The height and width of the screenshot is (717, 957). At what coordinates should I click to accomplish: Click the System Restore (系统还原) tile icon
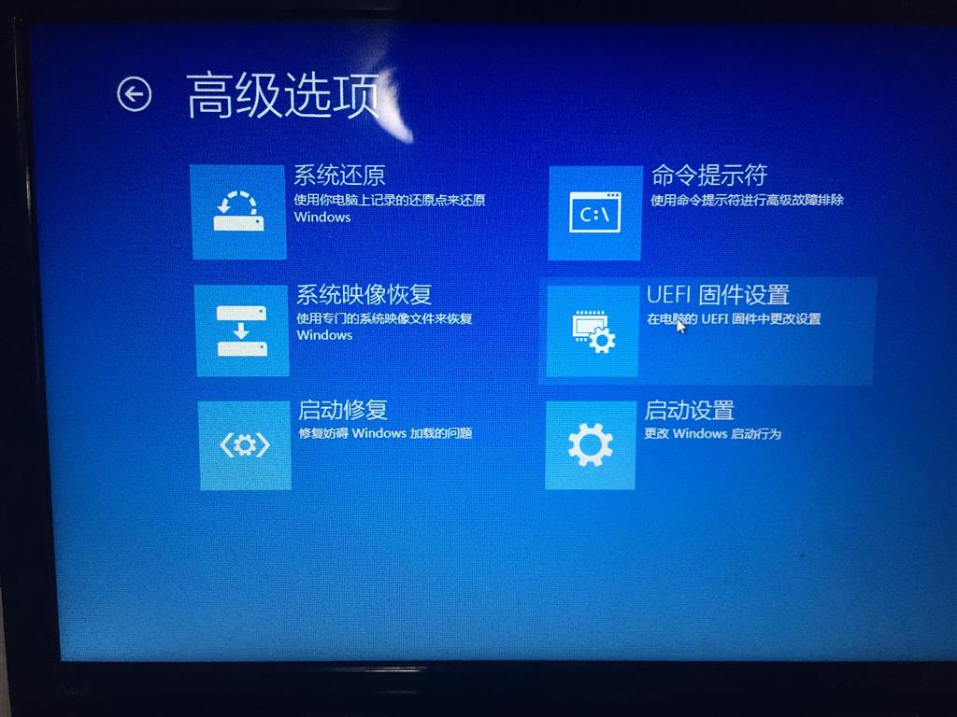click(238, 212)
